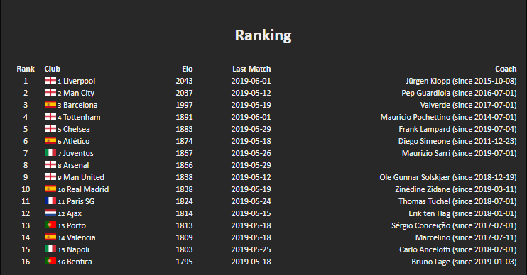Click the Spain flag beside Real Madrid
527x275 pixels.
(x=50, y=189)
